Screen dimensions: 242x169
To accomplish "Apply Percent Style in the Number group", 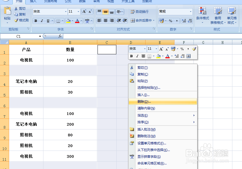I will coord(171,21).
